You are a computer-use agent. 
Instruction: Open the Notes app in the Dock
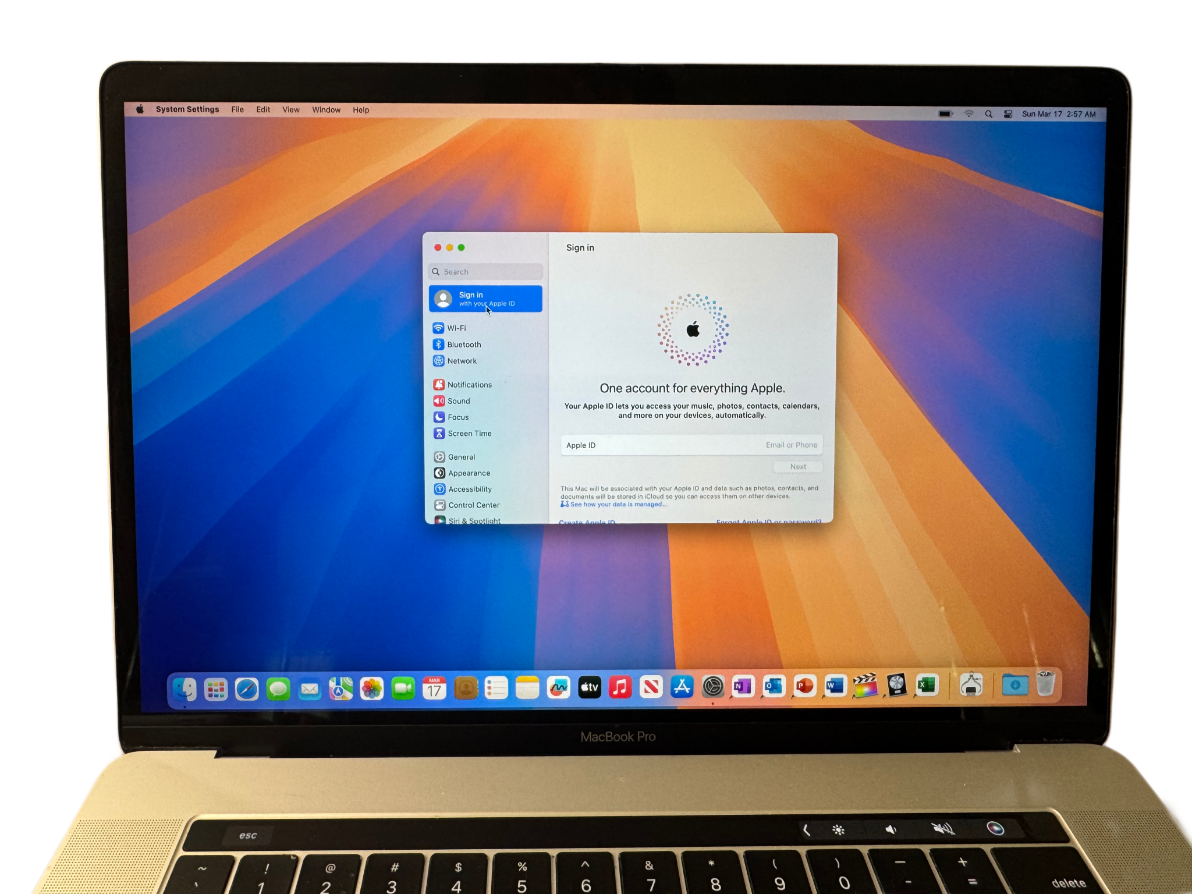tap(527, 687)
